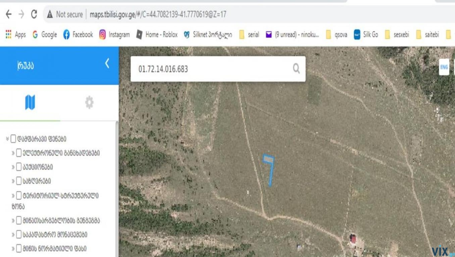This screenshot has width=455, height=257.
Task: Expand the საკადასტრო მონაცემები layer group
Action: pos(13,235)
